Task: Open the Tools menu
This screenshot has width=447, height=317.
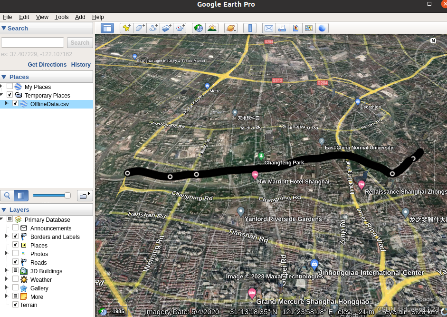Action: 62,17
